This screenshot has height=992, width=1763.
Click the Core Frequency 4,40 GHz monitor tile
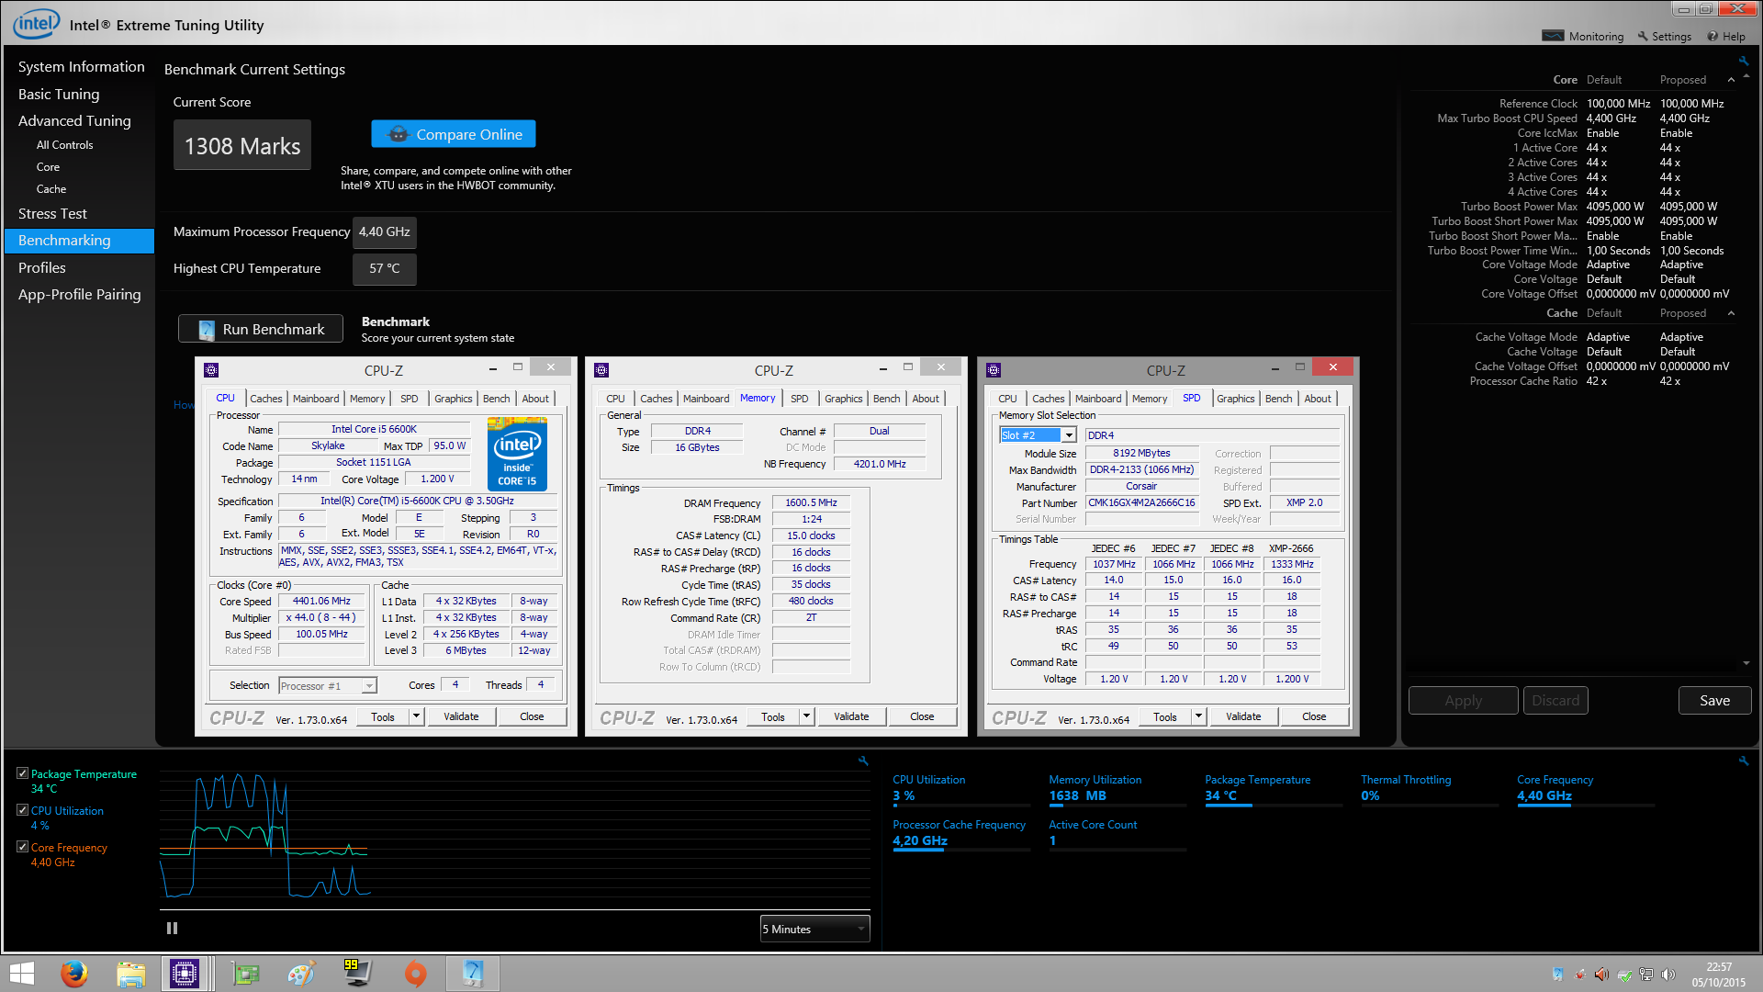[1586, 789]
